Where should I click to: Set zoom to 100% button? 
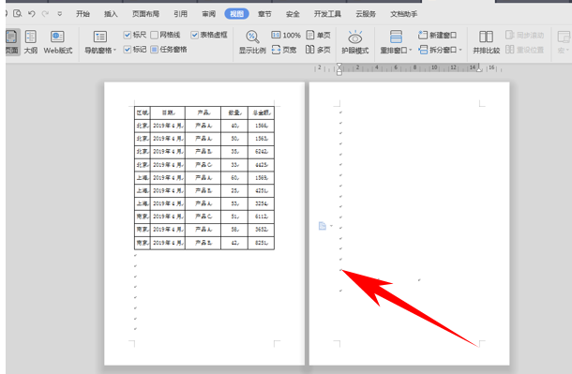(286, 35)
